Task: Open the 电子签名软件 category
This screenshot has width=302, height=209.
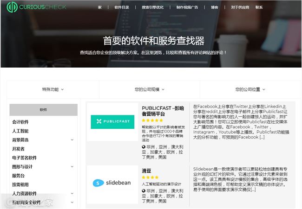Action: click(x=25, y=158)
